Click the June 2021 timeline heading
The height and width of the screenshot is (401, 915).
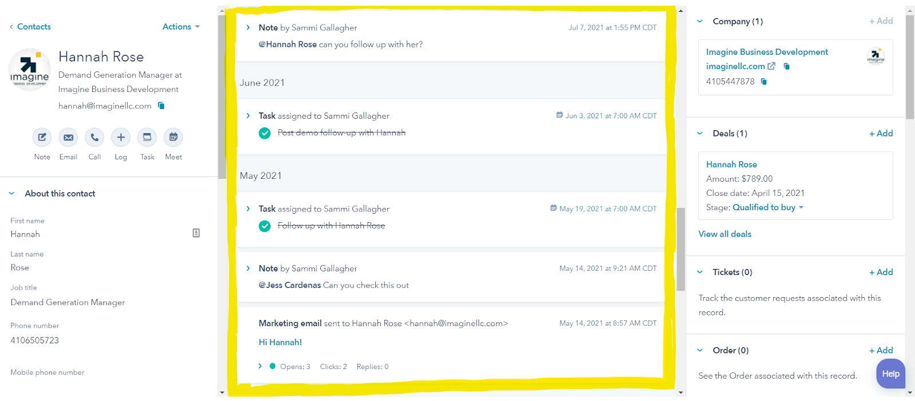click(262, 83)
